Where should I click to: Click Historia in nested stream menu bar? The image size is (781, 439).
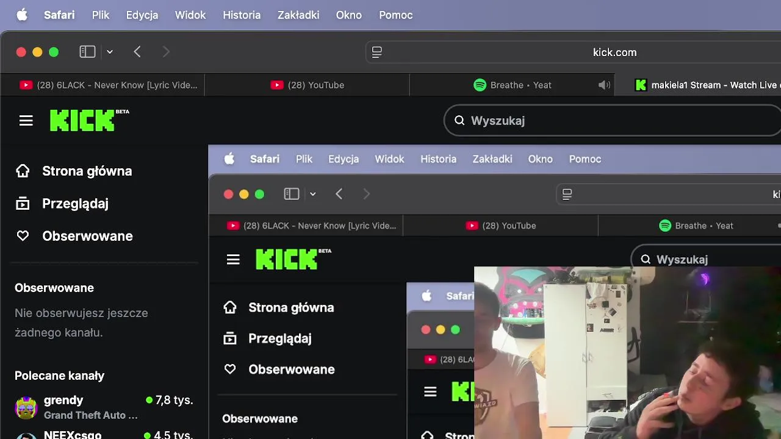tap(438, 159)
